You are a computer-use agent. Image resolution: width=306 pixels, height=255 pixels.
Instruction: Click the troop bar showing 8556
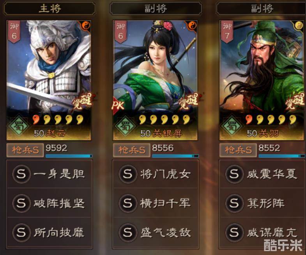pos(175,156)
